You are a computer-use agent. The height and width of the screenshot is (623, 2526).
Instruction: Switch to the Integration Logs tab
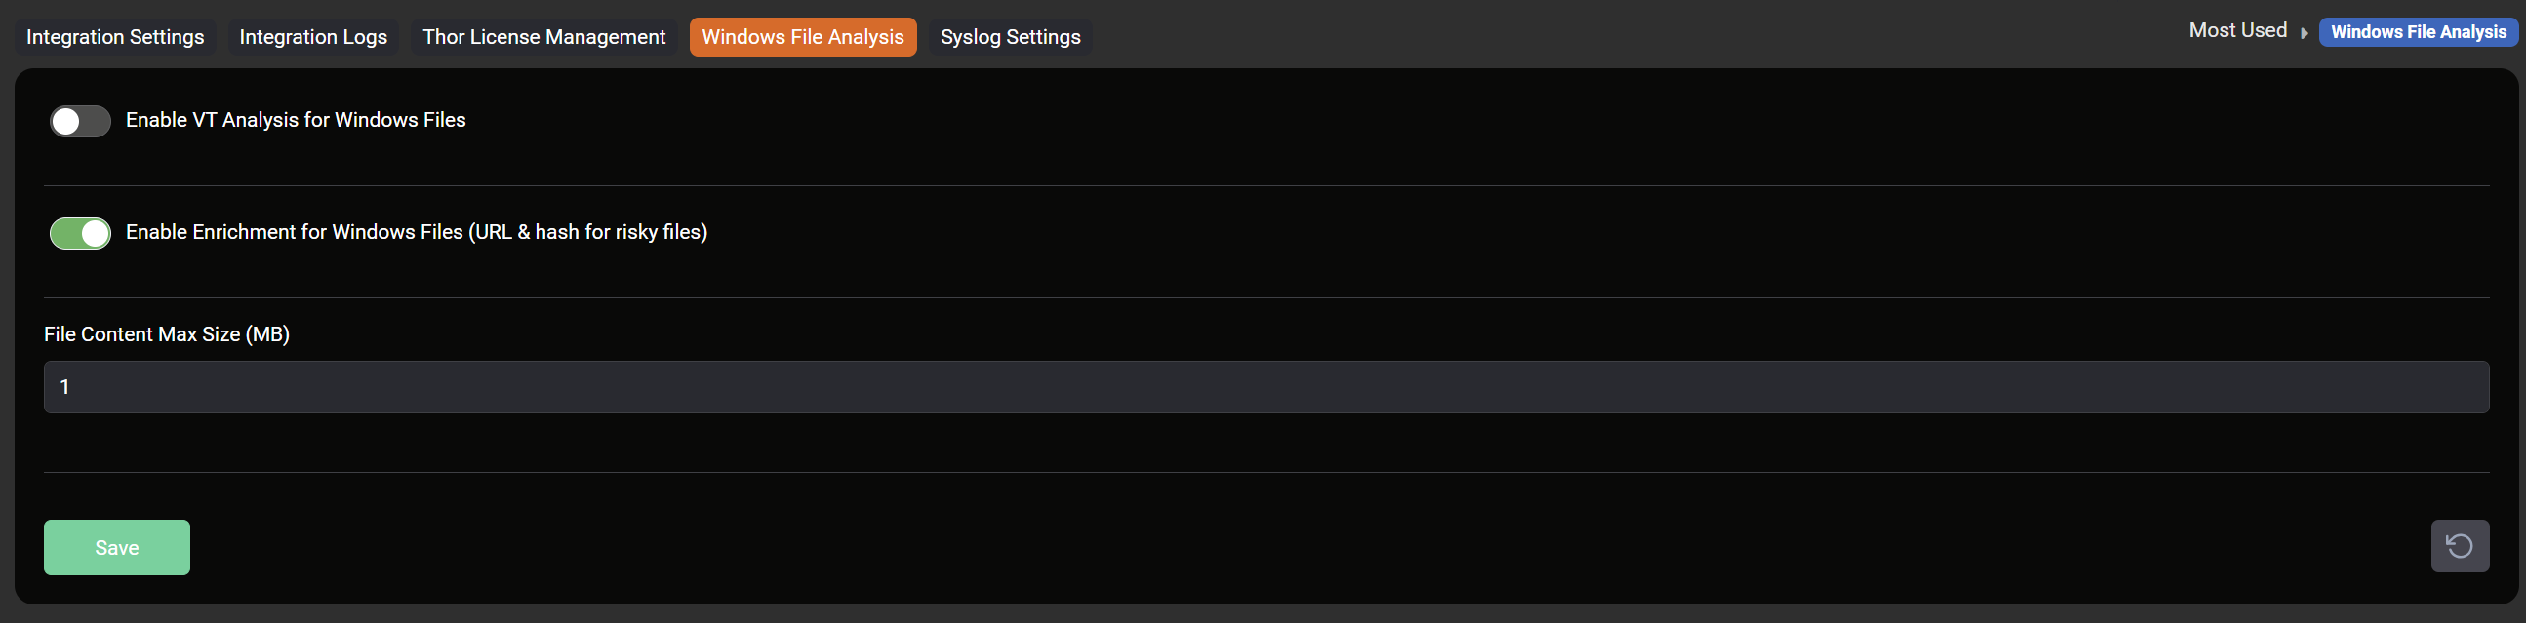[313, 37]
